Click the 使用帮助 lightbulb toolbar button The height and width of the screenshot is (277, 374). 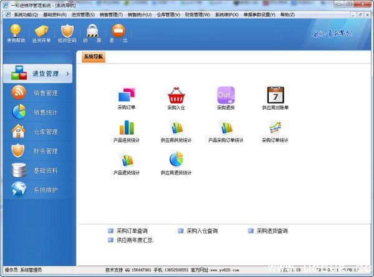(x=16, y=32)
